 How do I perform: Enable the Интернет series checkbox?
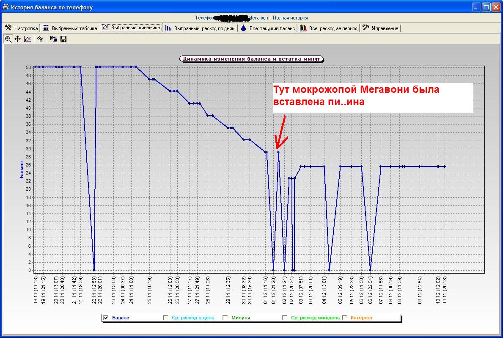(344, 318)
